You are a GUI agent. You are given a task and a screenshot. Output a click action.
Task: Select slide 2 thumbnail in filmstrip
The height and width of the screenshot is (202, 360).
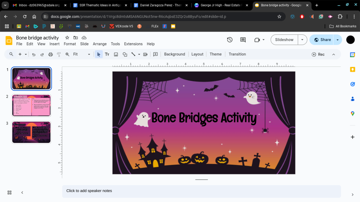pos(31,105)
